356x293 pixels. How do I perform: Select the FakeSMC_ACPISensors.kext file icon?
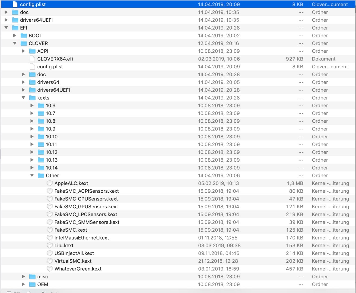[49, 191]
